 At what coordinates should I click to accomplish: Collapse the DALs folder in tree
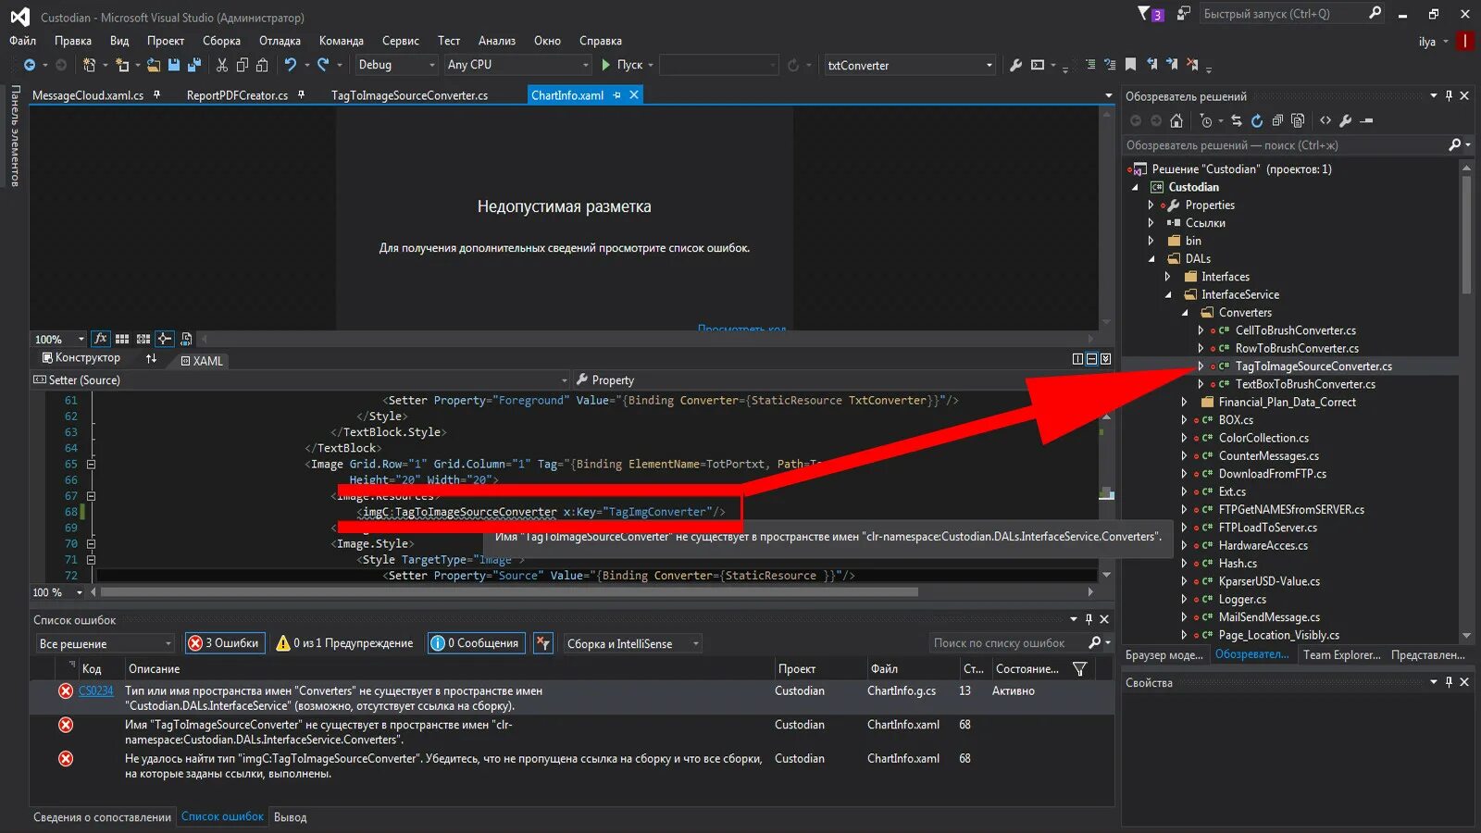tap(1151, 259)
